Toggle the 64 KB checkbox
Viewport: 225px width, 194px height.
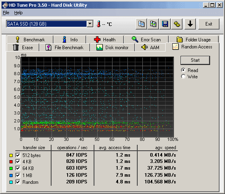18,168
